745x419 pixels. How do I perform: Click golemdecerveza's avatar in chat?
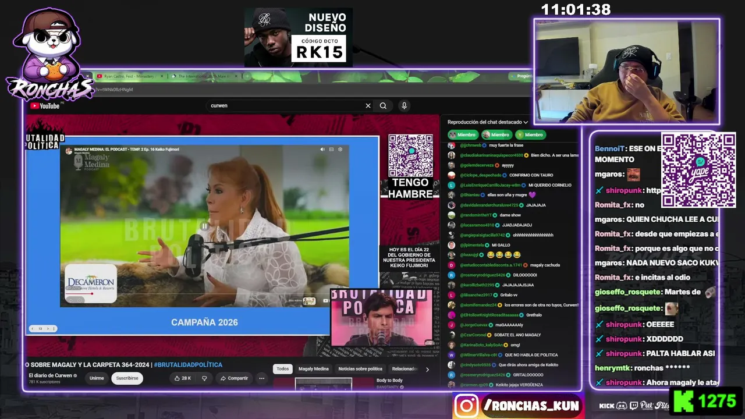[451, 165]
